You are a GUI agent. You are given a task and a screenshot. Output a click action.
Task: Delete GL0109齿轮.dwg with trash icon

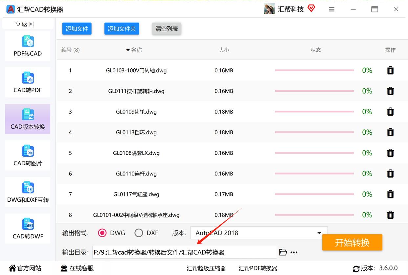click(390, 112)
